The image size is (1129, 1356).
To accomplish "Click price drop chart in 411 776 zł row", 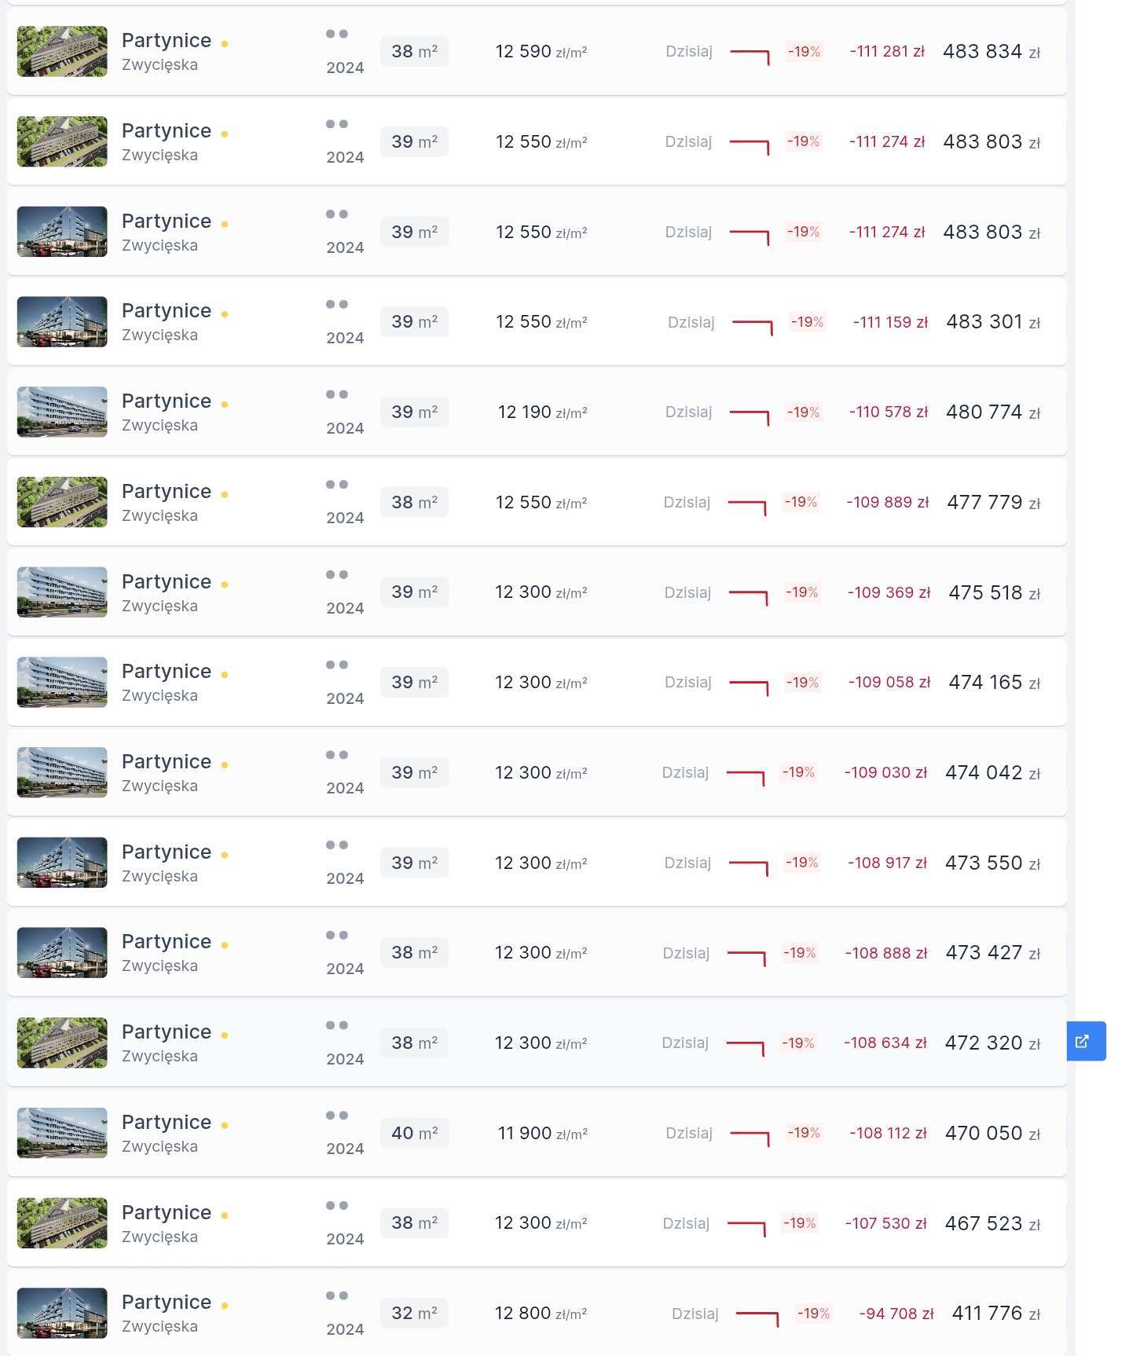I will point(757,1317).
